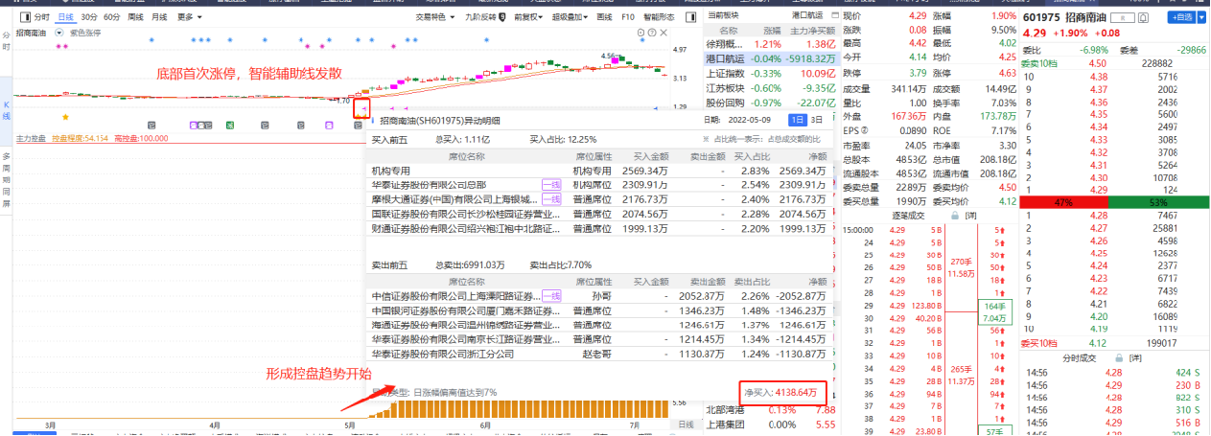Screen dimensions: 1211x436
Task: Select the 国联证券长沙松桂园 row
Action: (x=597, y=214)
